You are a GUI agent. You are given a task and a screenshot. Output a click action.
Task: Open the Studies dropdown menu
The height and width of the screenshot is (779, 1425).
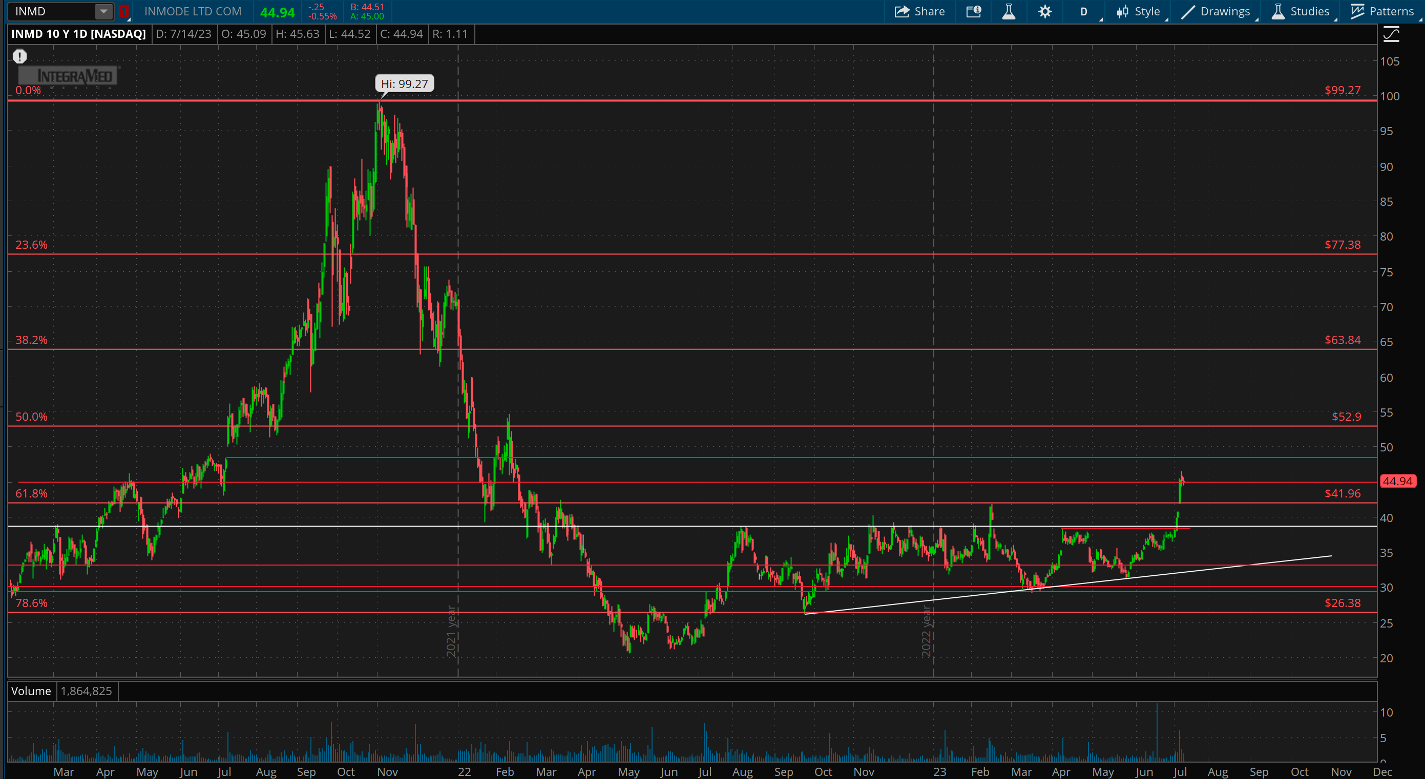click(x=1301, y=12)
